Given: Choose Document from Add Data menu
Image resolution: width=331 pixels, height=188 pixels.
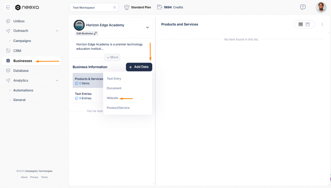Looking at the screenshot, I should [114, 88].
